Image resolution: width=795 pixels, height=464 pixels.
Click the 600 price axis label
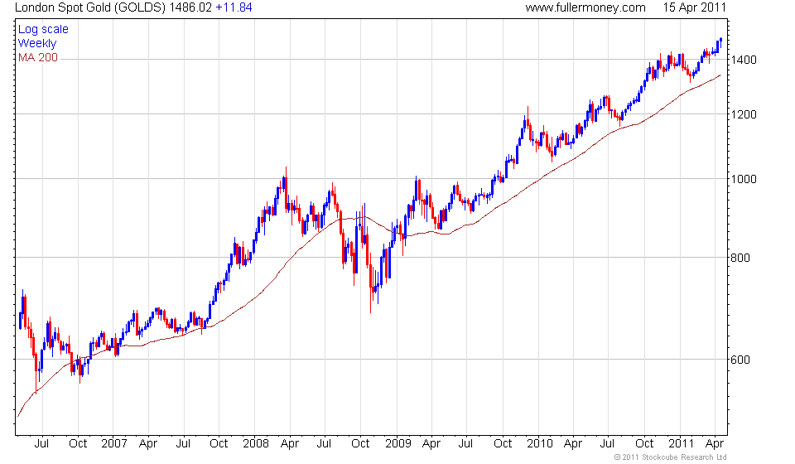(x=740, y=360)
